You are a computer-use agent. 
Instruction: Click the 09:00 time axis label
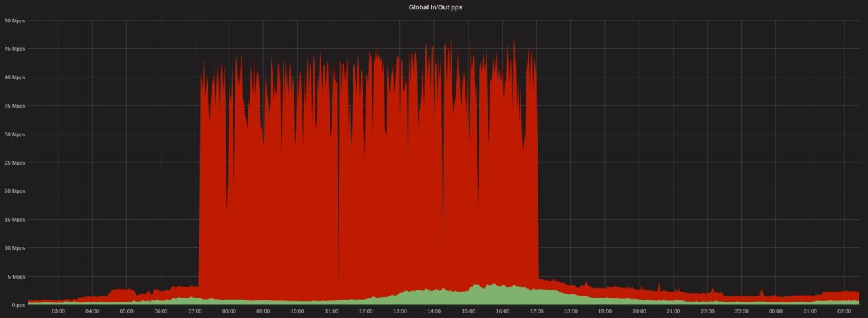coord(263,312)
